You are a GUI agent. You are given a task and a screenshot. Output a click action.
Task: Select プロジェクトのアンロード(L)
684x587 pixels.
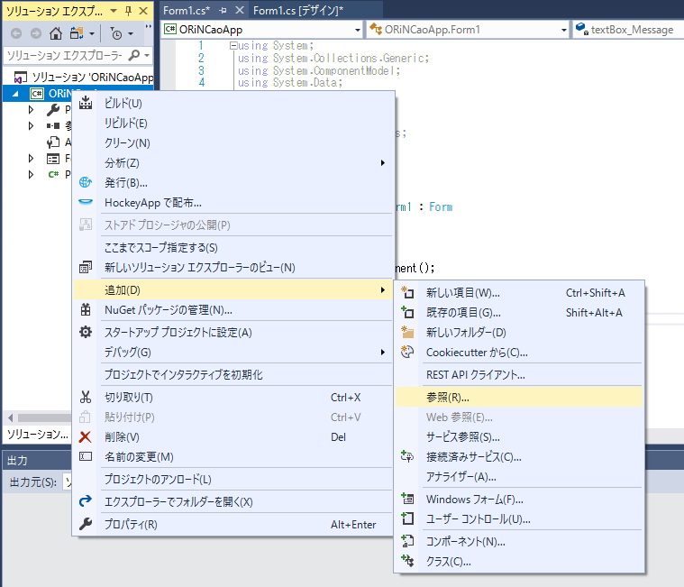233,479
